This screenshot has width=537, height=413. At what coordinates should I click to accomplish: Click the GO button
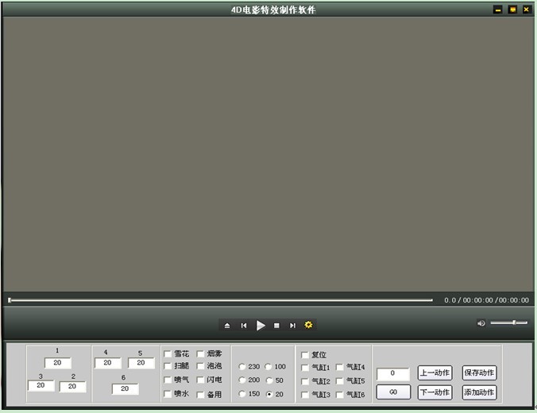[393, 392]
